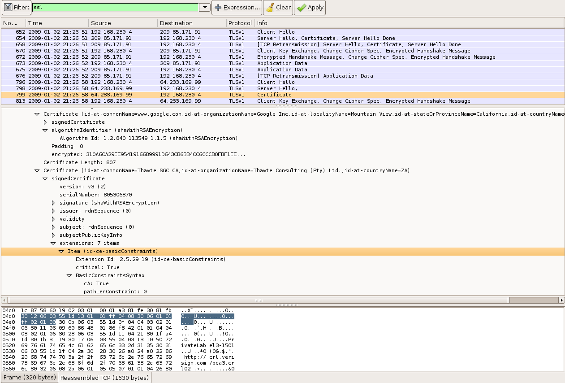Expand subjectPublicKeyInfo node
The image size is (565, 383).
coord(53,235)
